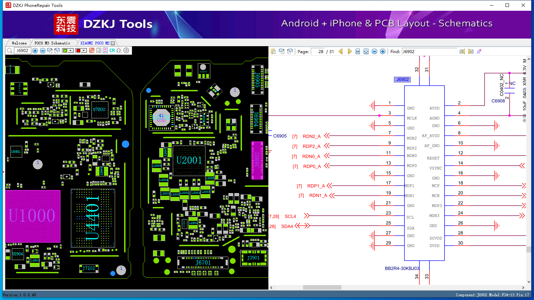Click the U7800 chip on the PCB
534x300 pixels.
click(99, 110)
